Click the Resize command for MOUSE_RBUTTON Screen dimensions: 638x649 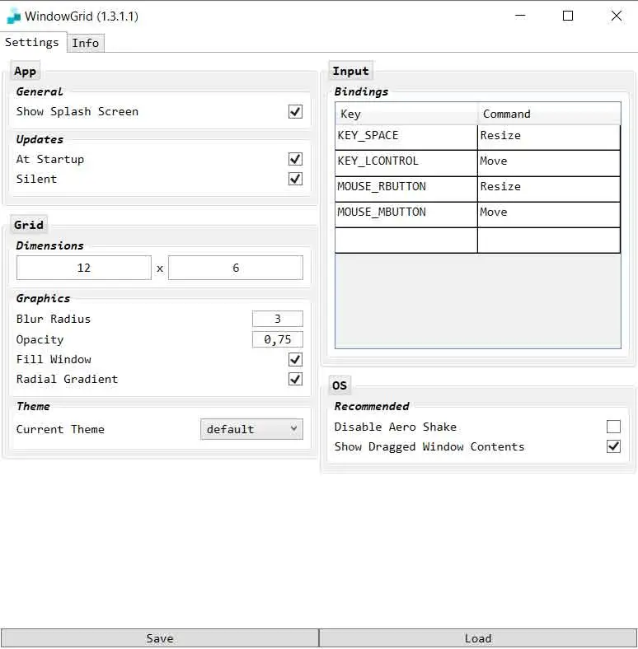coord(549,189)
